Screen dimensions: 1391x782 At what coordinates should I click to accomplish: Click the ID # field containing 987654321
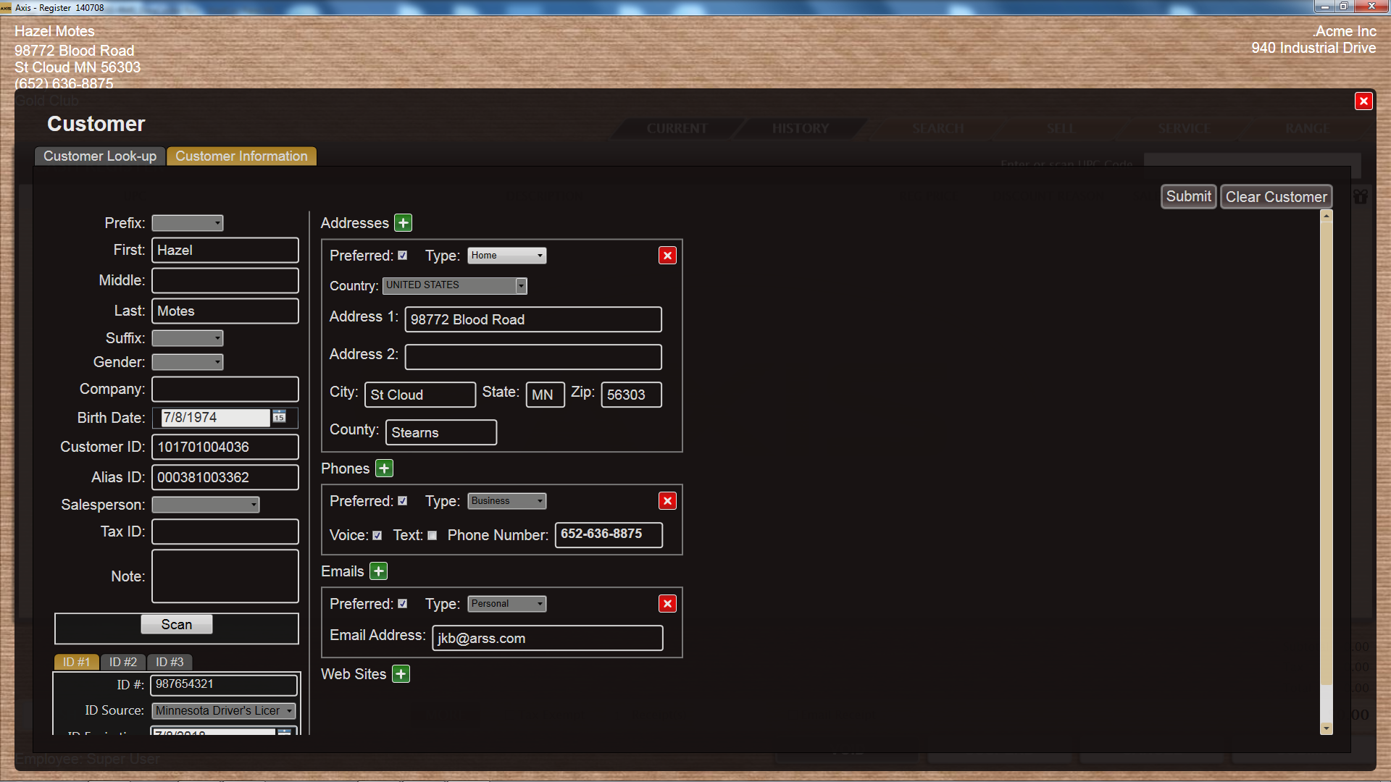click(224, 685)
